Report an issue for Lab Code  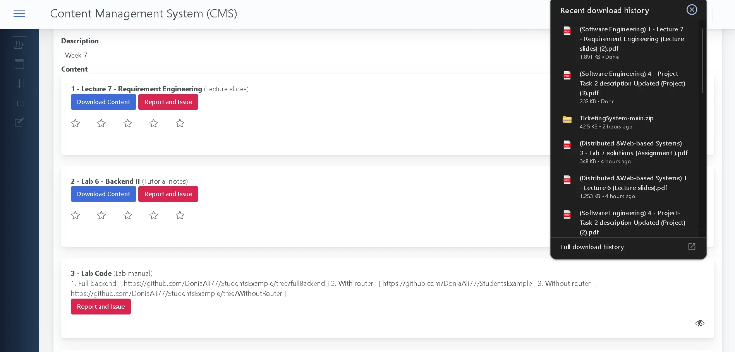[x=101, y=307]
